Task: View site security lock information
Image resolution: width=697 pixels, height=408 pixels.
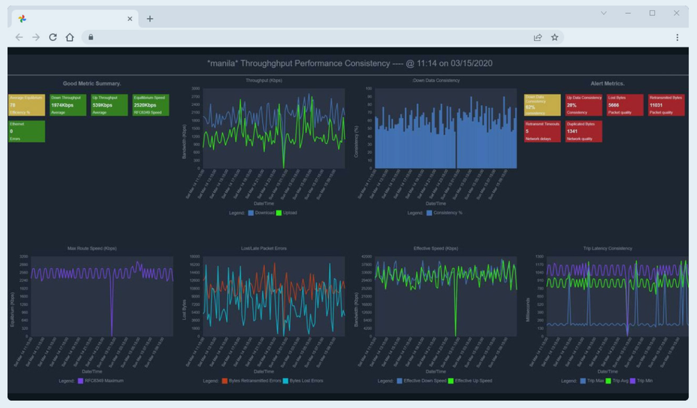Action: click(x=91, y=38)
